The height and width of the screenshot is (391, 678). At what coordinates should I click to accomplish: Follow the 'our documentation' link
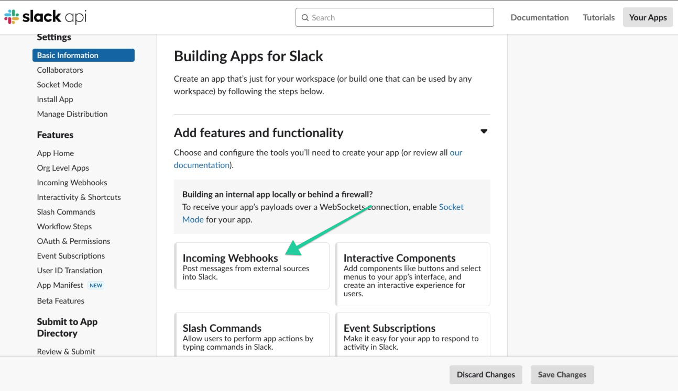(x=318, y=159)
